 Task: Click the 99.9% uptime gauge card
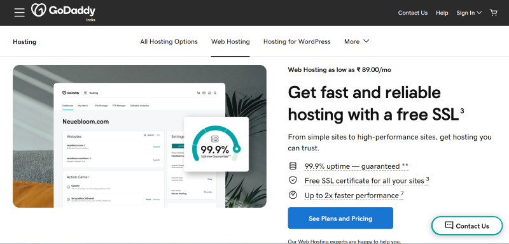pyautogui.click(x=216, y=144)
